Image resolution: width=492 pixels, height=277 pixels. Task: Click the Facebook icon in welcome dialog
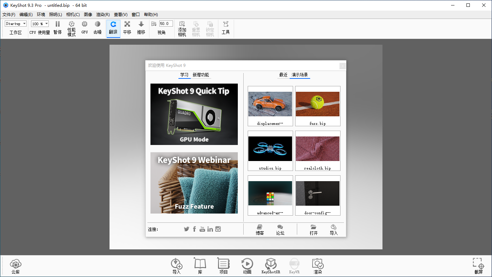pyautogui.click(x=194, y=229)
